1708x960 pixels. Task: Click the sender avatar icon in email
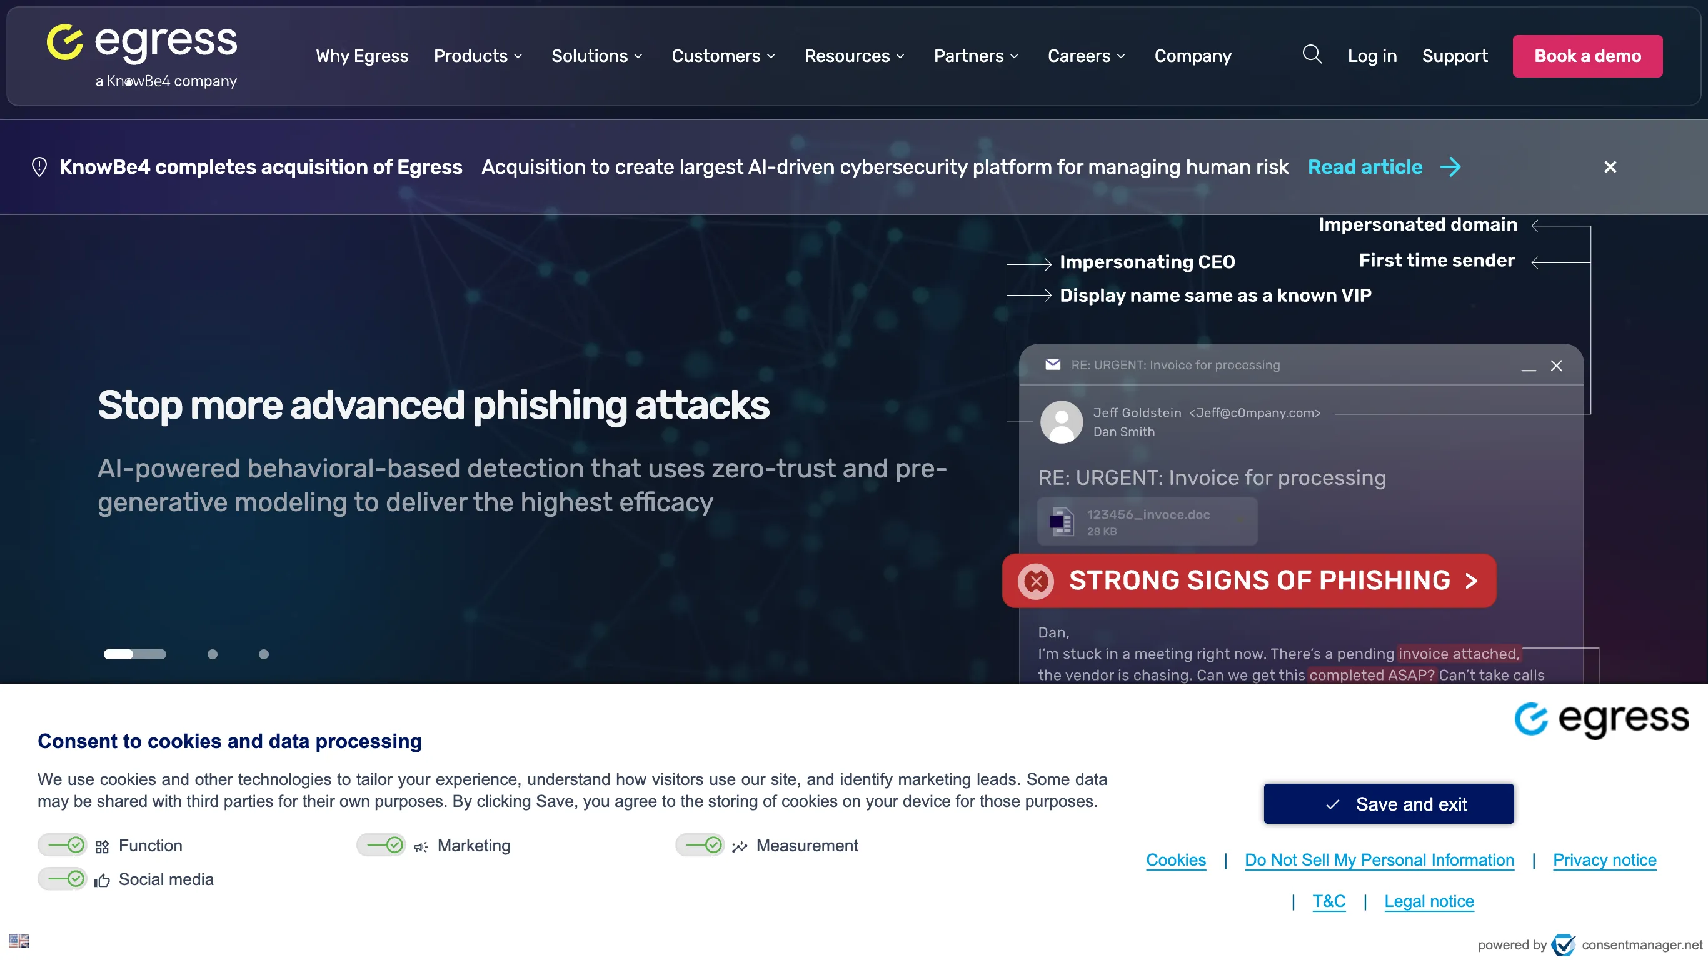coord(1061,422)
